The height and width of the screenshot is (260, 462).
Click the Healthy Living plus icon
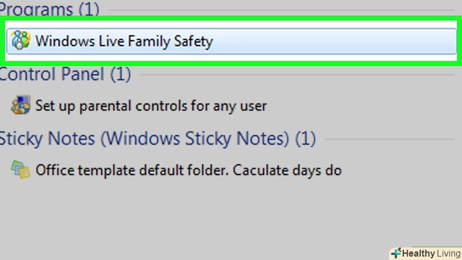pos(395,253)
